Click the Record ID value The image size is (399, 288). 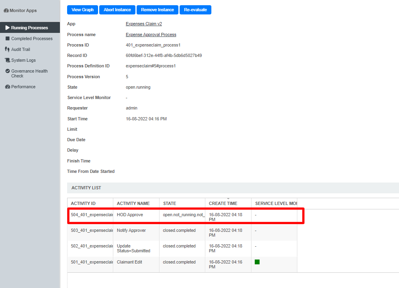point(164,55)
